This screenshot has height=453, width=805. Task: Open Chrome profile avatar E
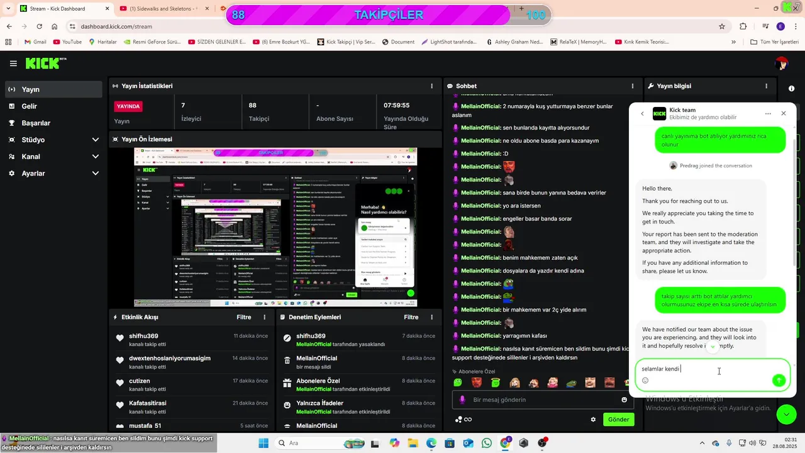point(780,26)
